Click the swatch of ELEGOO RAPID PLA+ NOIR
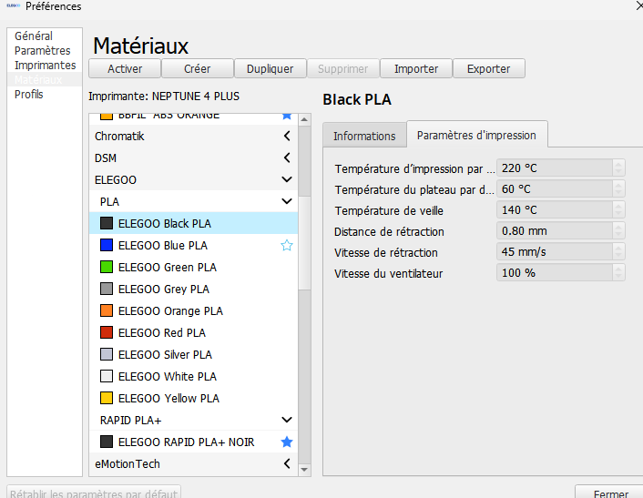Viewport: 643px width, 498px height. coord(107,442)
